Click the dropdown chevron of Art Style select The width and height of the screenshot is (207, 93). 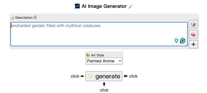tap(120, 61)
